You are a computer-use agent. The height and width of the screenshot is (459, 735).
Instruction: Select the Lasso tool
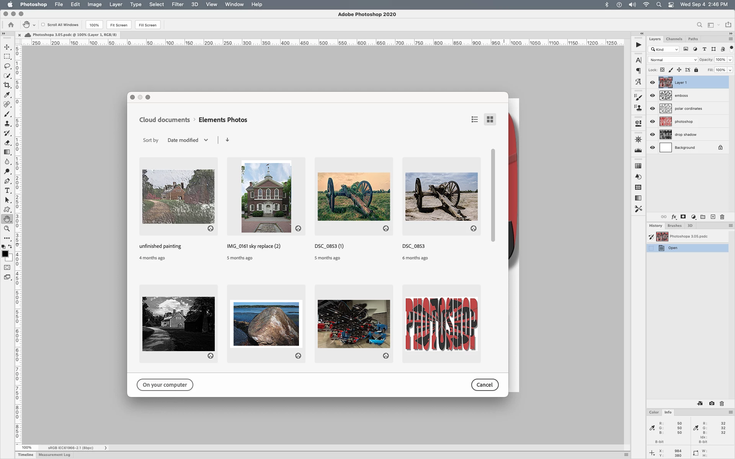(x=7, y=66)
